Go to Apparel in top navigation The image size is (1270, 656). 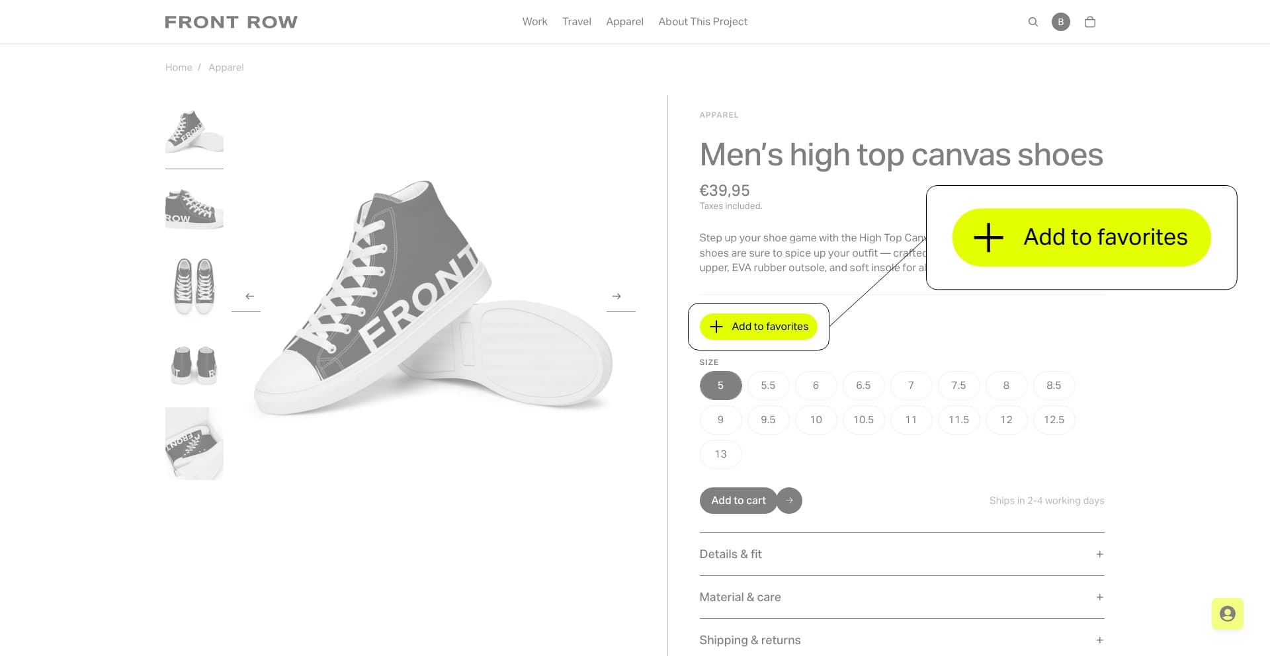(624, 22)
